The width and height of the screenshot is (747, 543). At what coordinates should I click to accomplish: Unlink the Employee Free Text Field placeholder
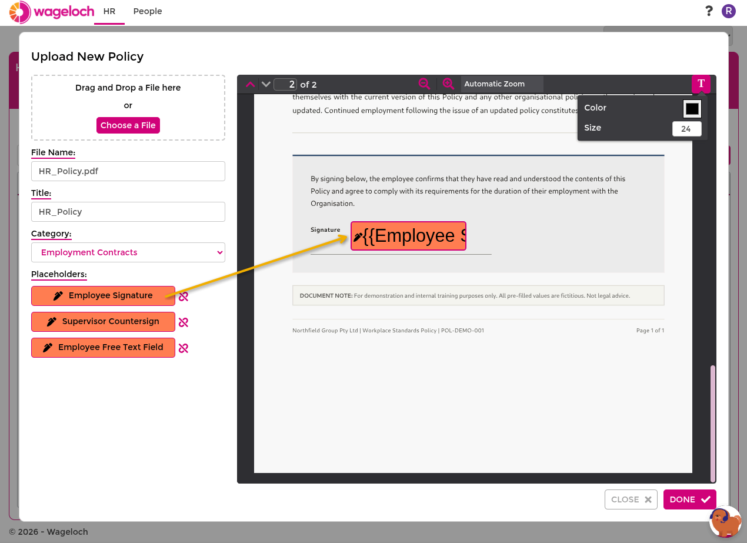click(184, 348)
